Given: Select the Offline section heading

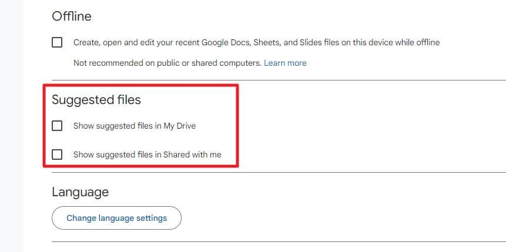Looking at the screenshot, I should [72, 16].
